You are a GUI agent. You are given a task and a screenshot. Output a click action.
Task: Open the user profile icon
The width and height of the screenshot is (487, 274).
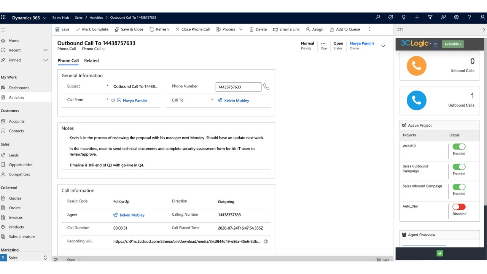click(482, 18)
